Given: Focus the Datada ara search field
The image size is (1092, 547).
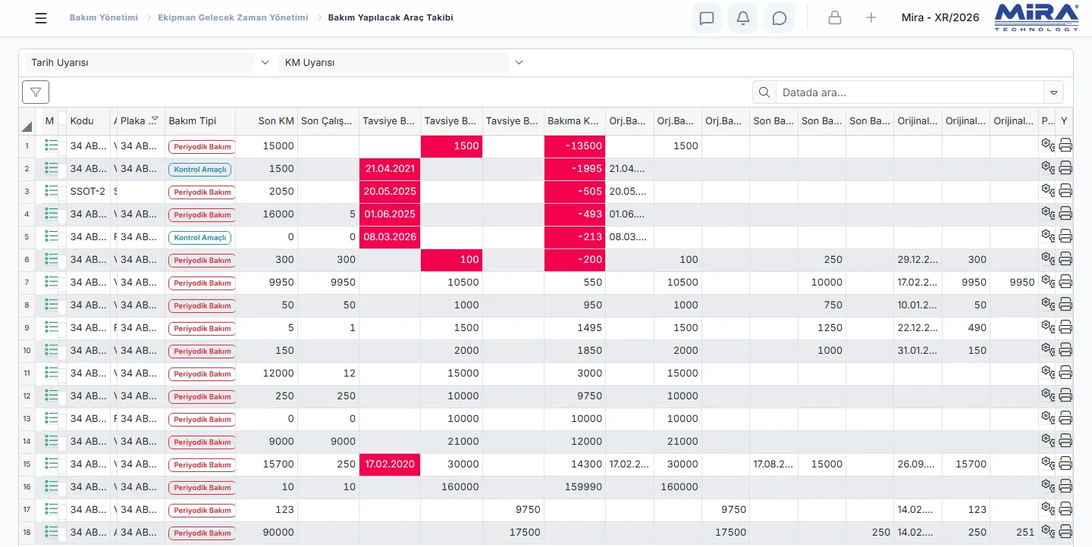Looking at the screenshot, I should [910, 92].
